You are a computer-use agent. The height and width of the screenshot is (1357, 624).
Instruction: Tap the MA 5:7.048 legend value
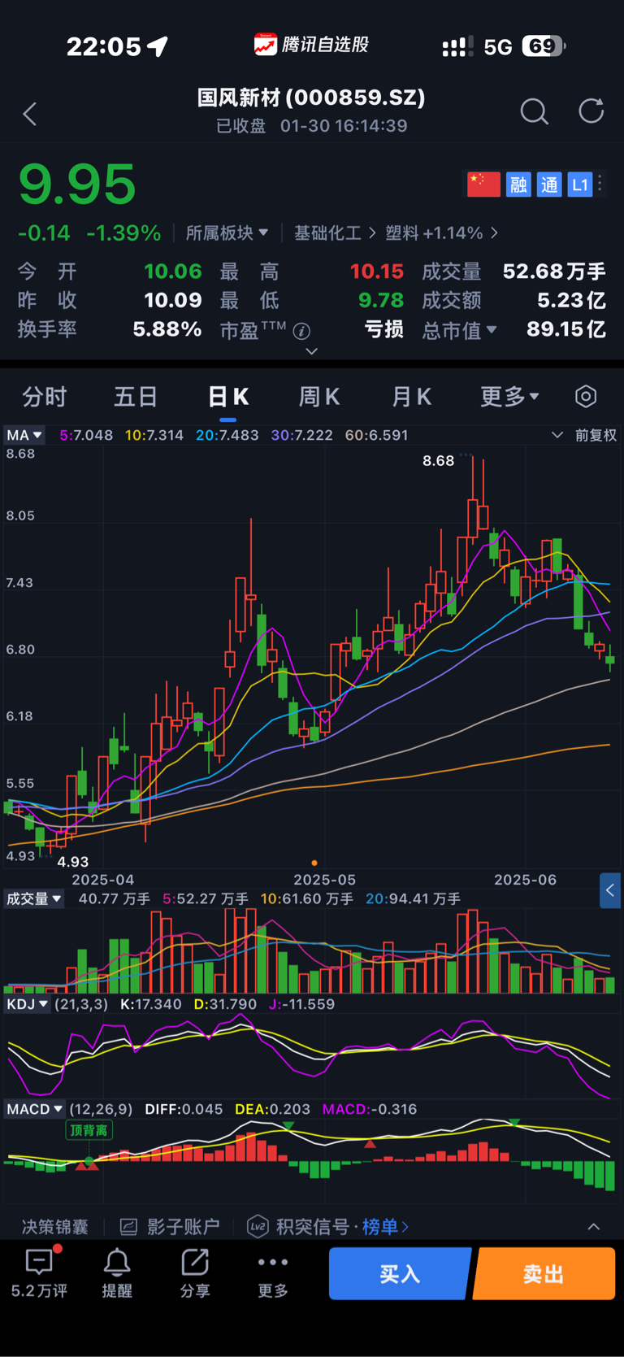pos(86,435)
